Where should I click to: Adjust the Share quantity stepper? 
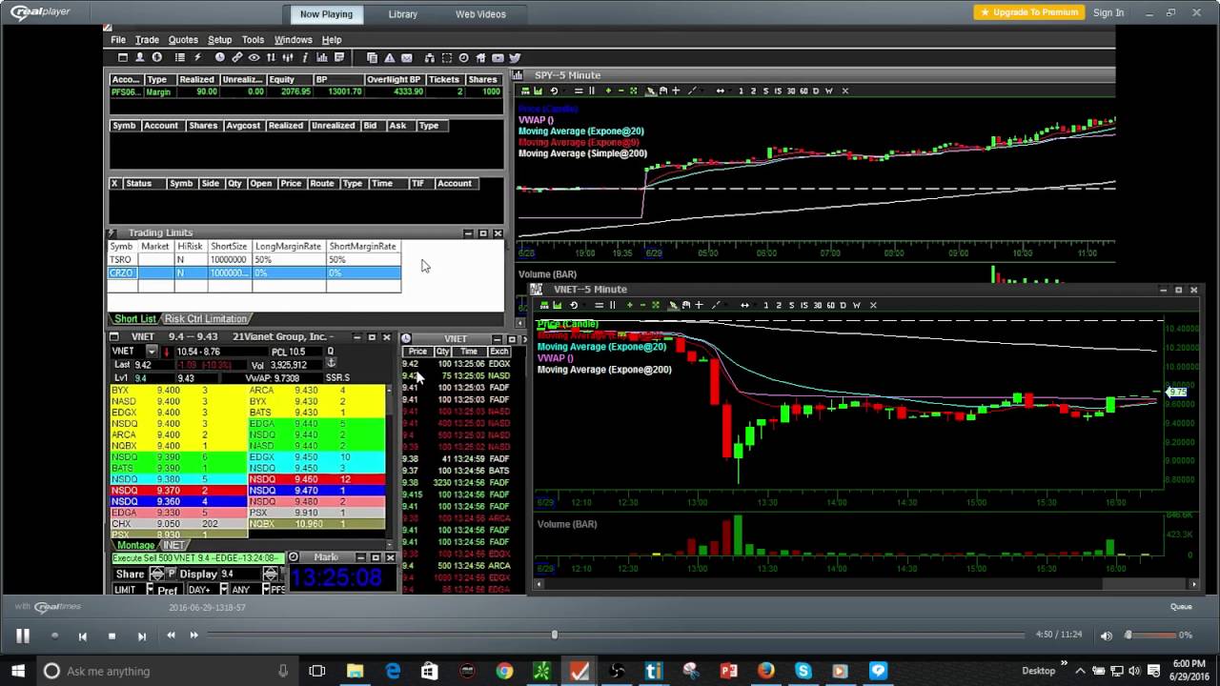click(x=157, y=574)
